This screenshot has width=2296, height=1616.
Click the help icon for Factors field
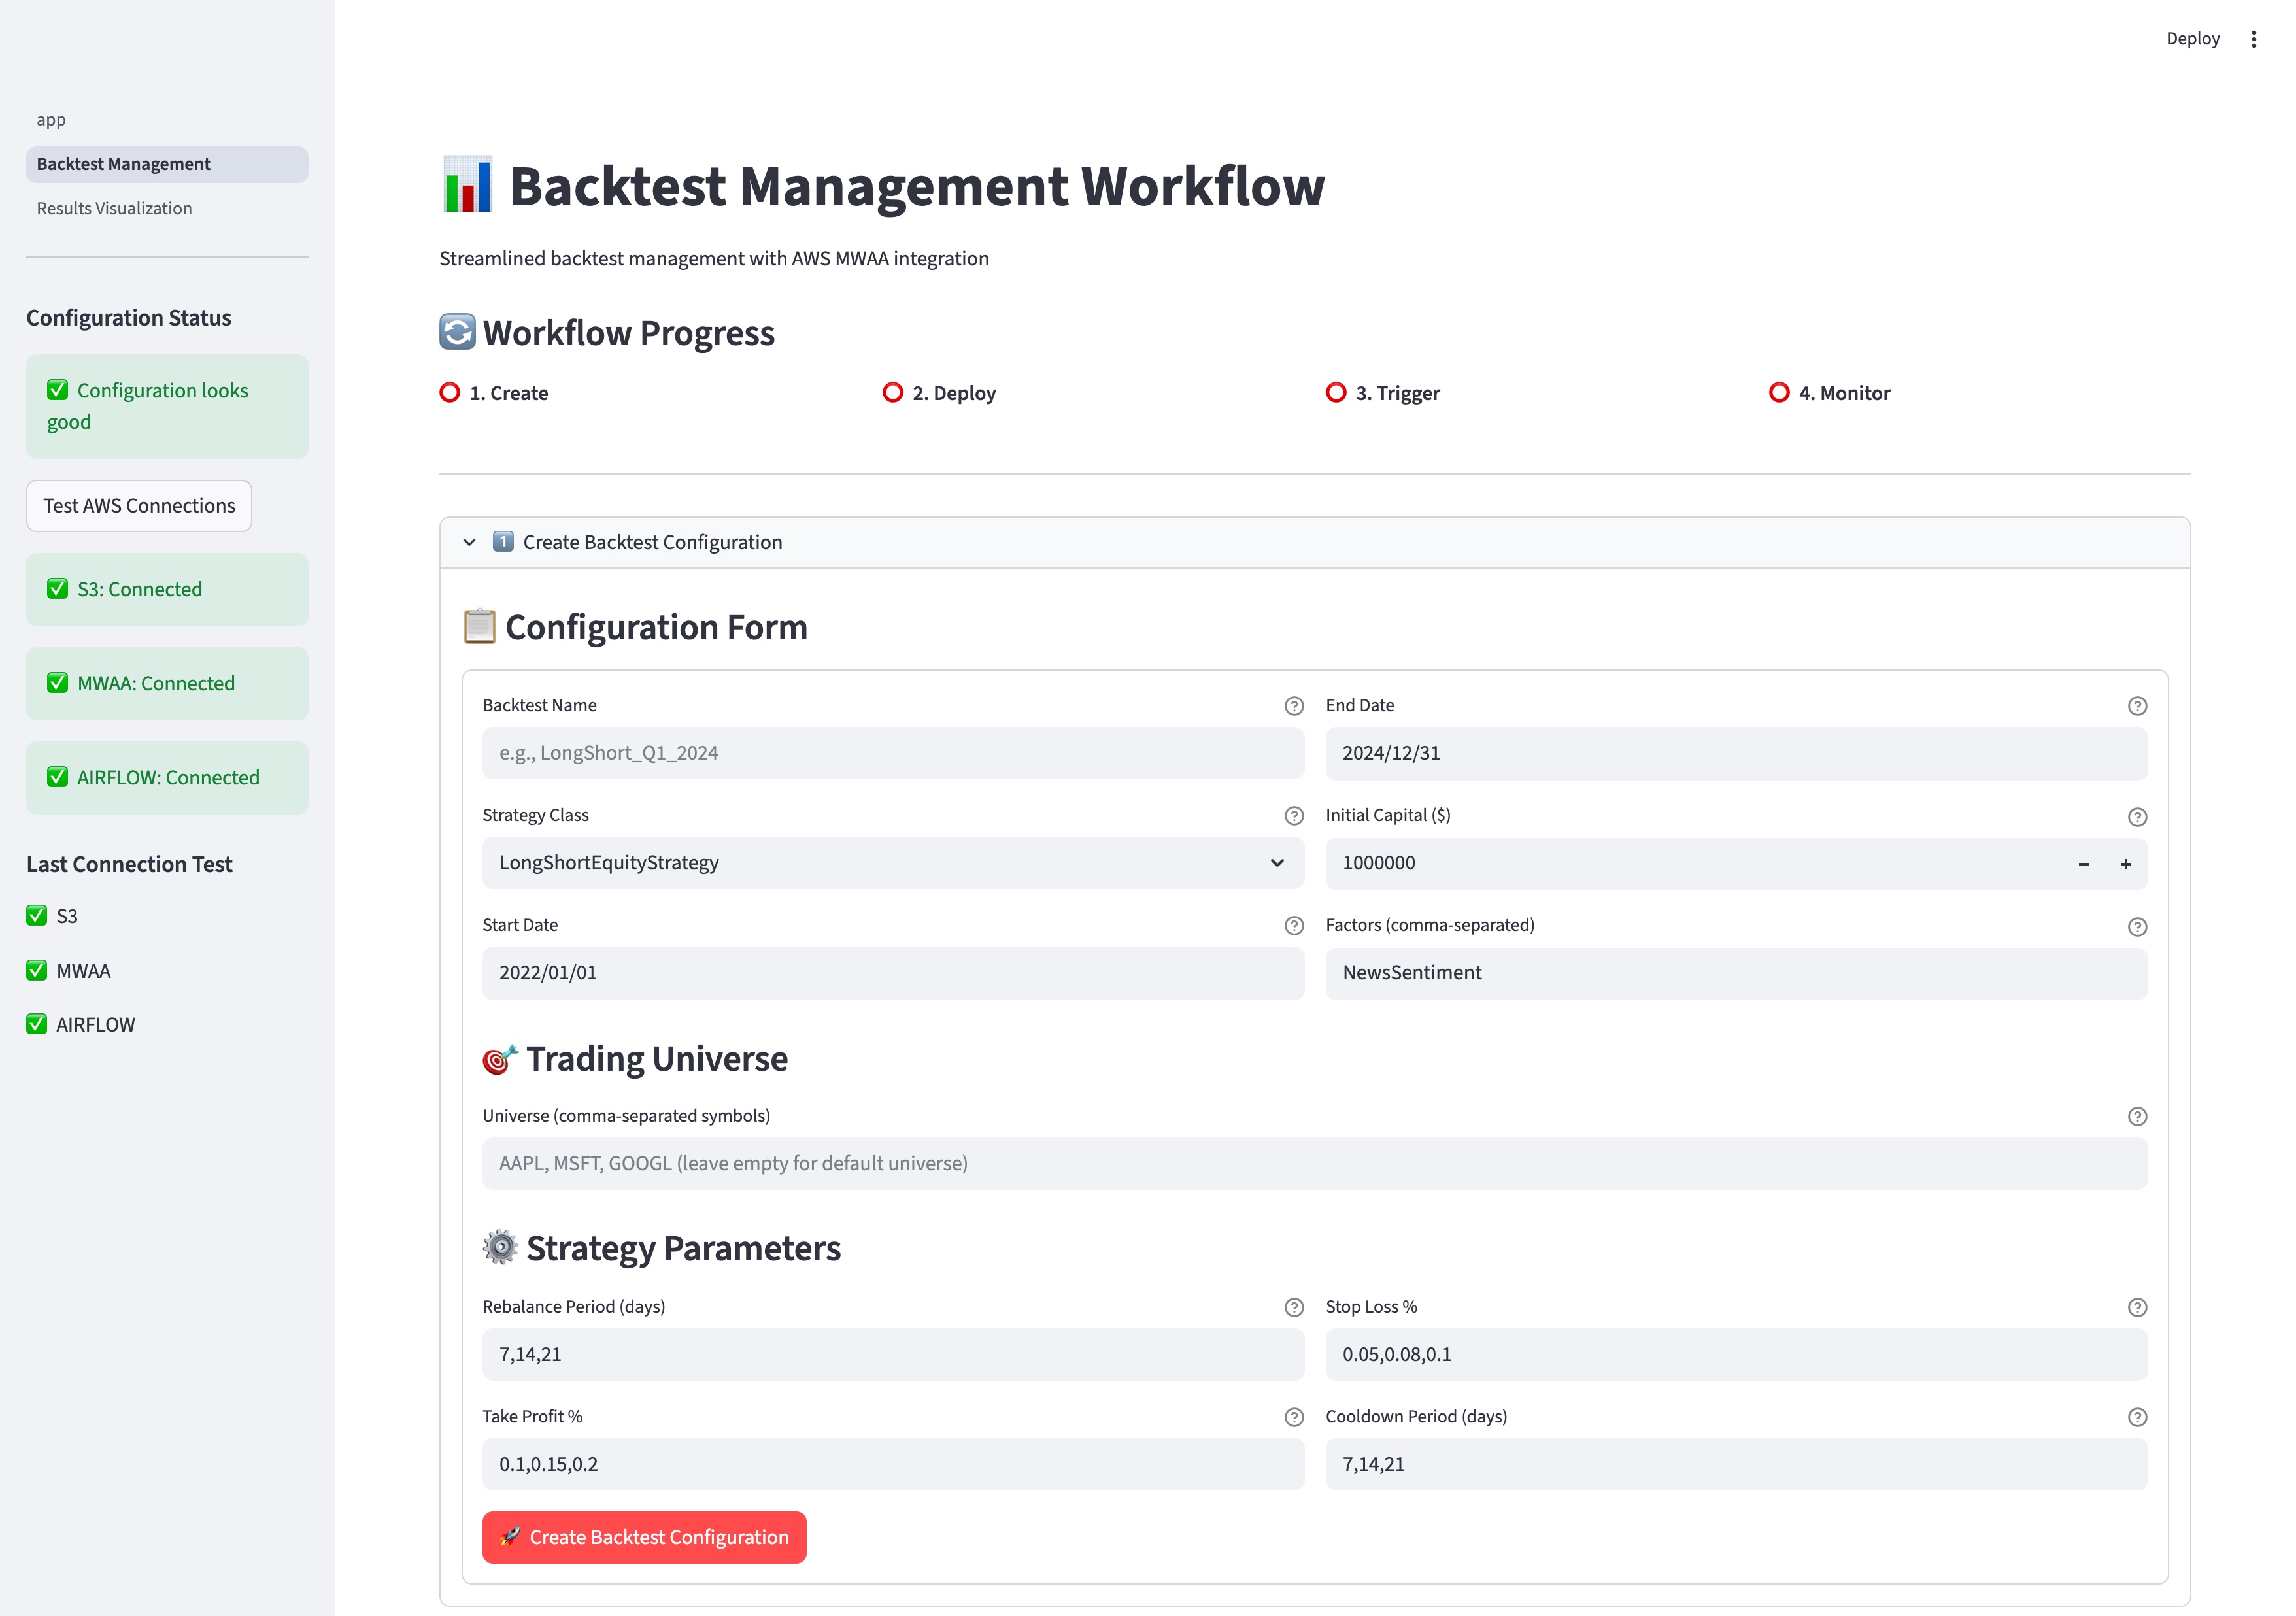pyautogui.click(x=2139, y=925)
